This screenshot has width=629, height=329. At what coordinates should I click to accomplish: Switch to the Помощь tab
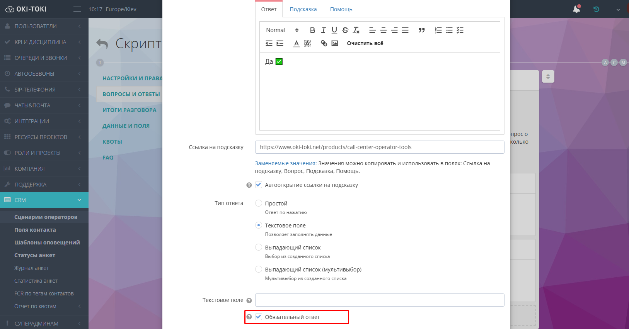point(341,9)
